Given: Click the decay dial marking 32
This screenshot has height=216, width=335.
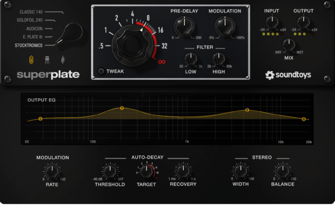Looking at the screenshot, I should (x=164, y=46).
